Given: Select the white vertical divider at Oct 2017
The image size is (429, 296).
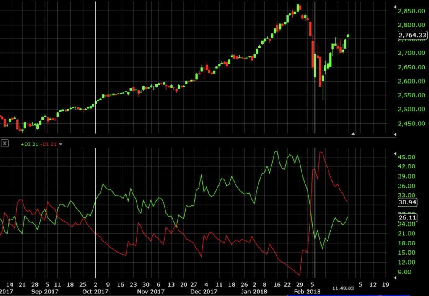Looking at the screenshot, I should [96, 67].
